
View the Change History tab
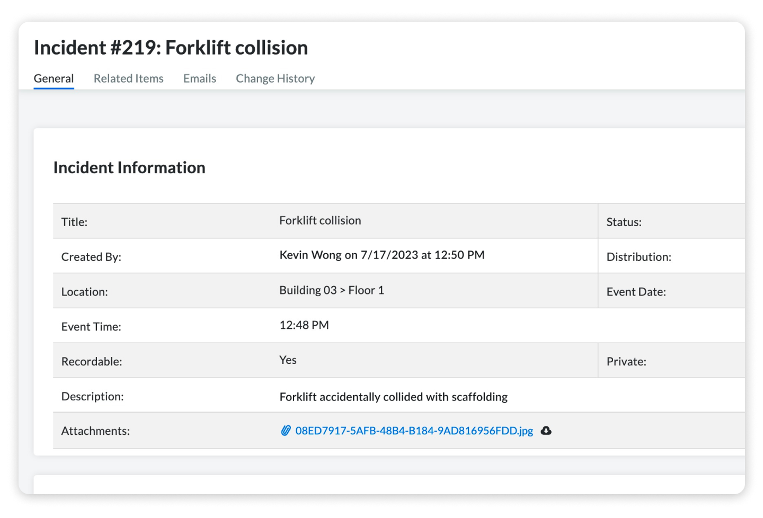point(275,78)
